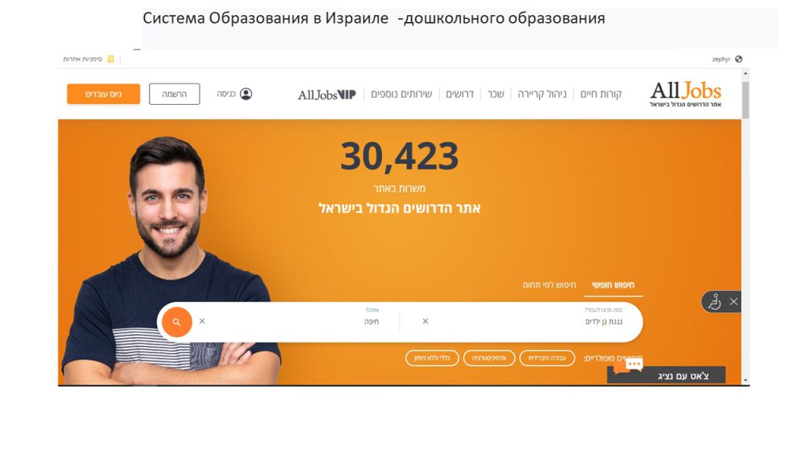The image size is (808, 454).
Task: Open the קורות חיים menu item
Action: 600,94
